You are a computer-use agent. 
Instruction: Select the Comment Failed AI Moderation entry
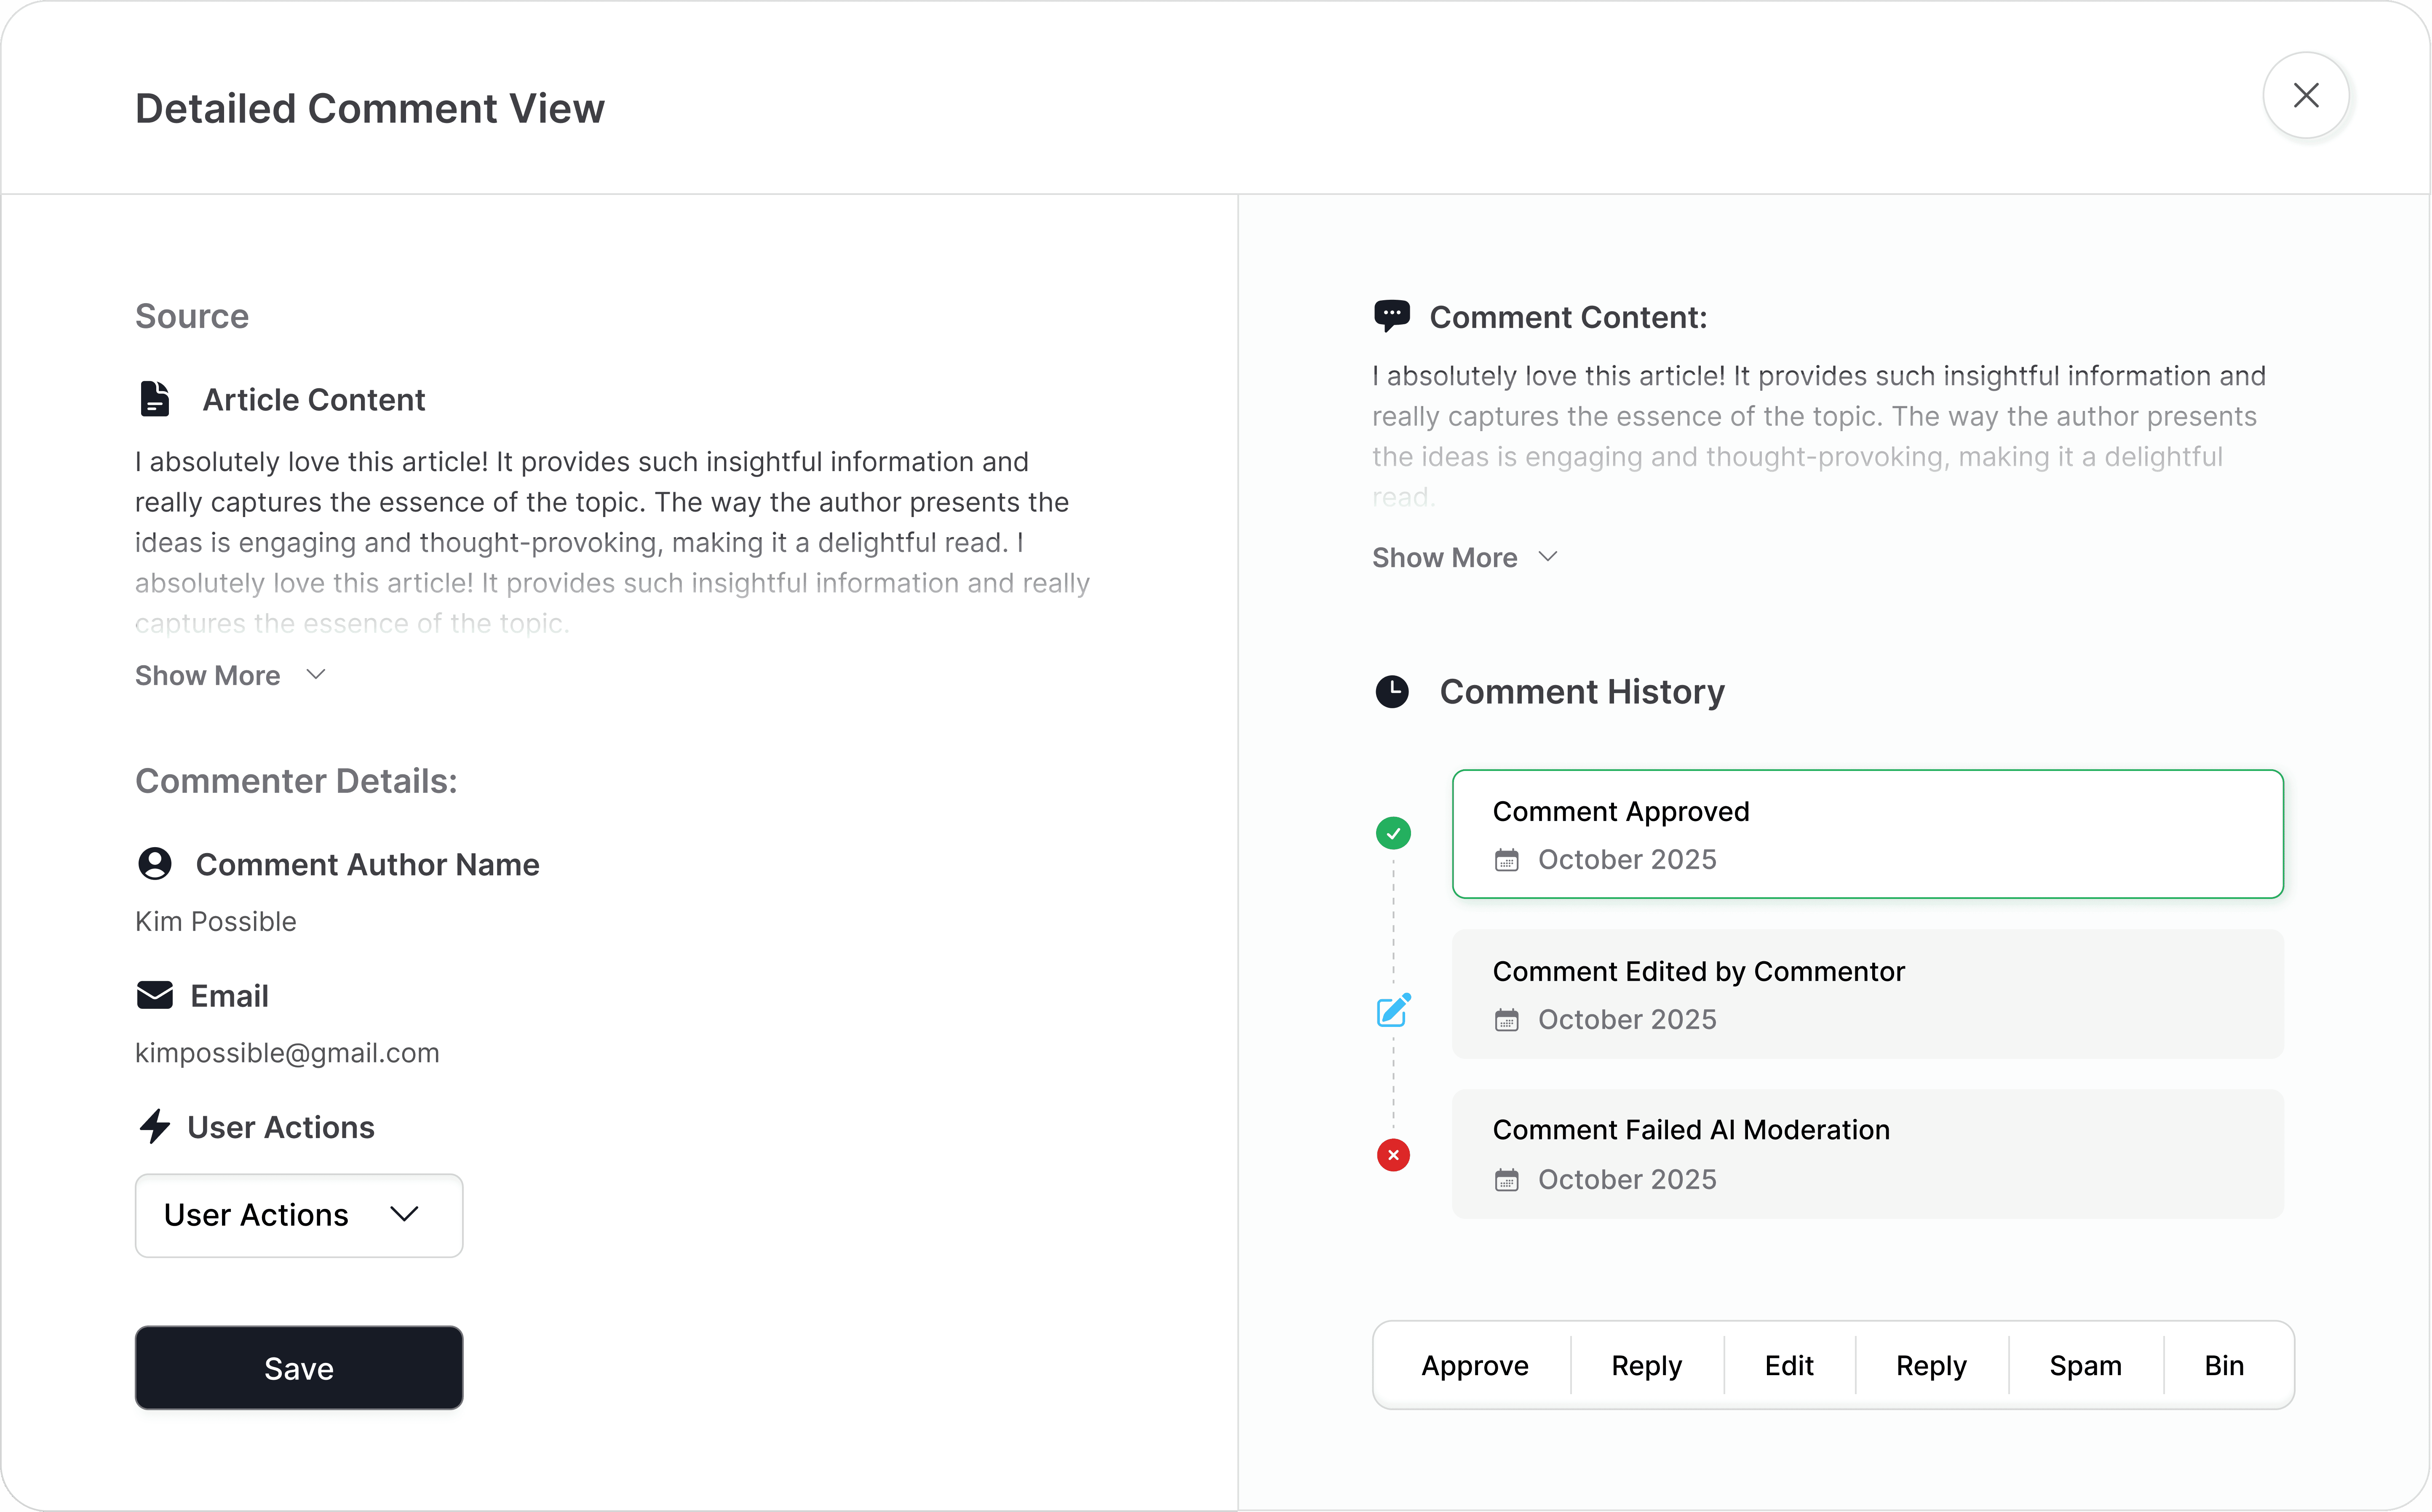1867,1154
